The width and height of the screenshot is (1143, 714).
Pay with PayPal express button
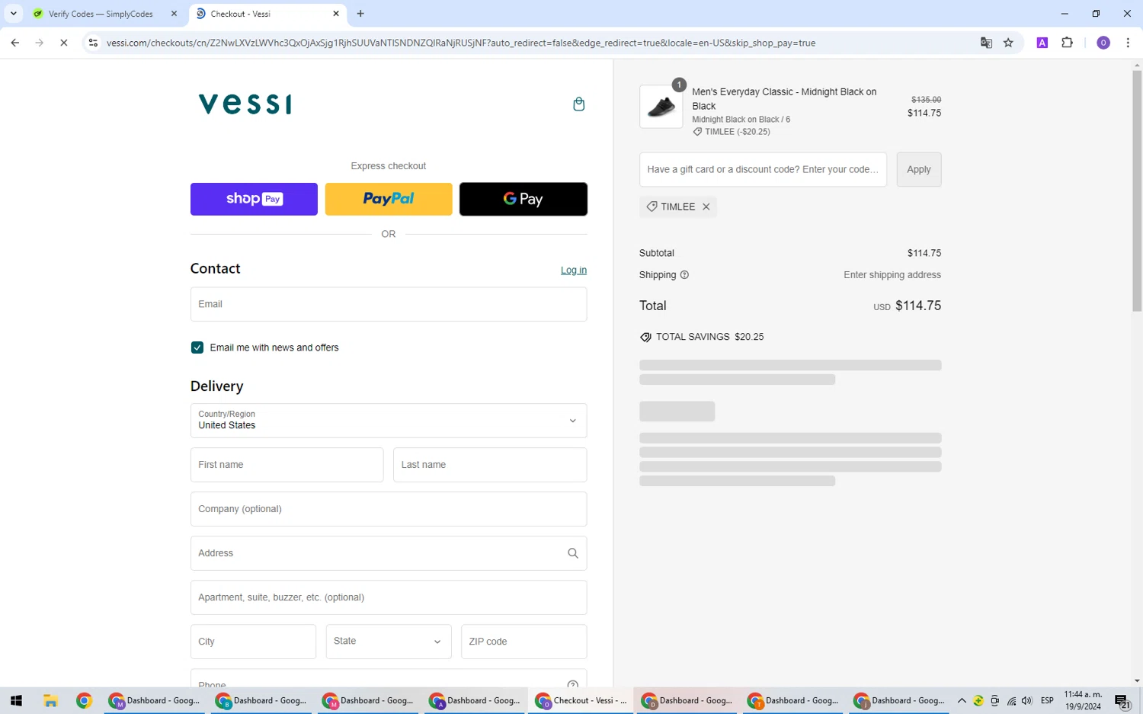click(x=389, y=199)
